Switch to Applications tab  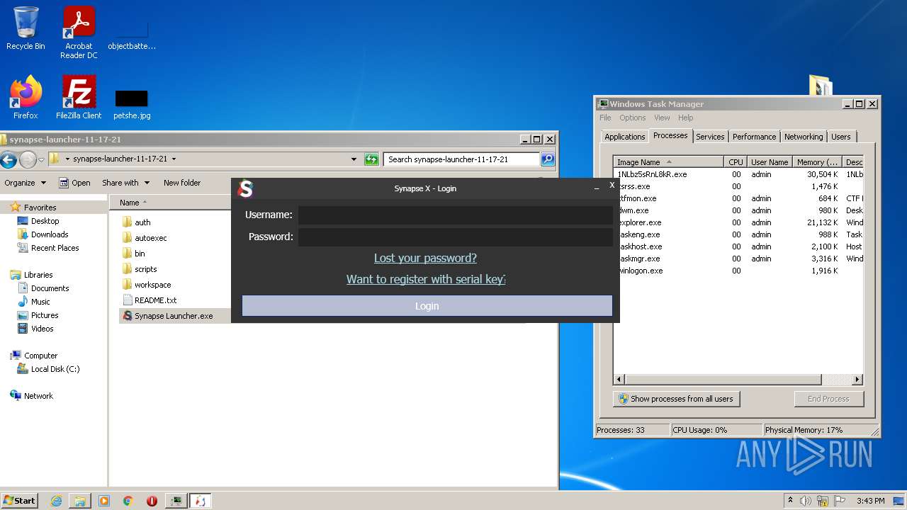coord(624,137)
